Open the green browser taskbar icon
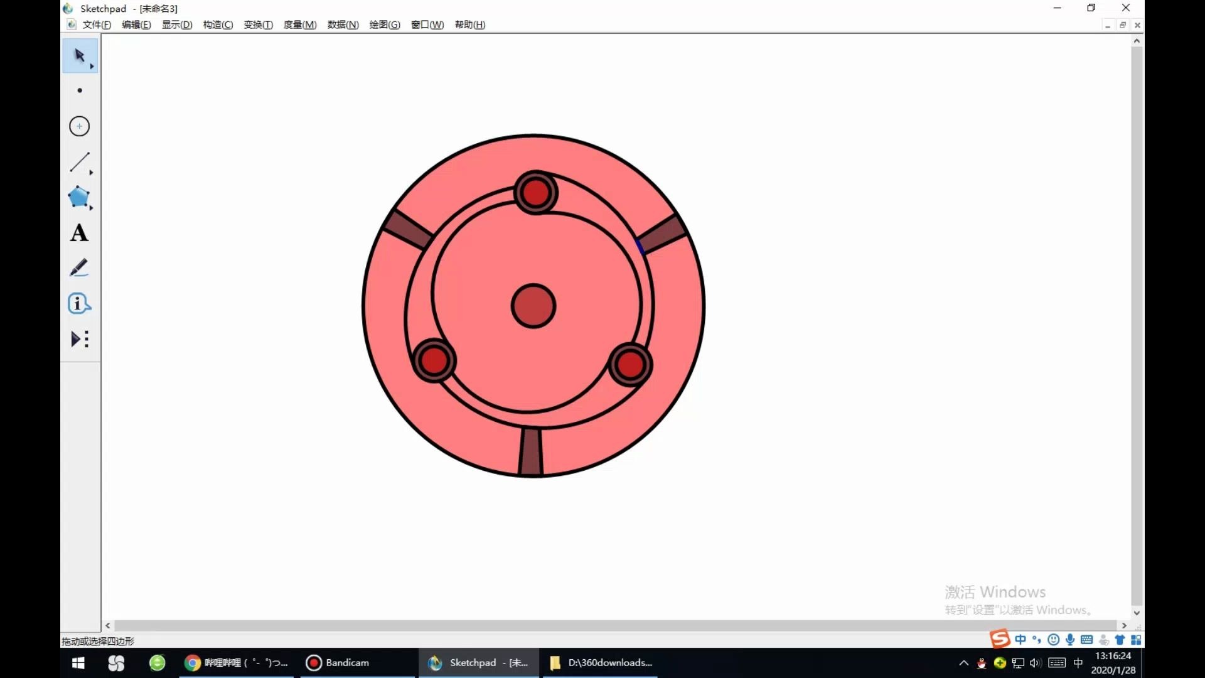 point(157,663)
